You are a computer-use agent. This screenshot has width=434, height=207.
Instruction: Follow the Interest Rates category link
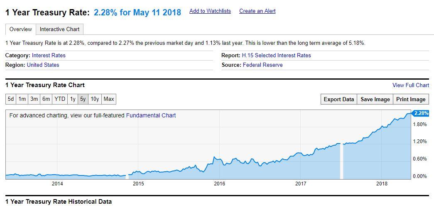49,56
